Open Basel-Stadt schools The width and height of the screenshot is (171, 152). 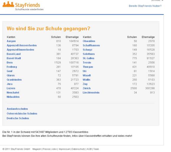click(x=14, y=58)
